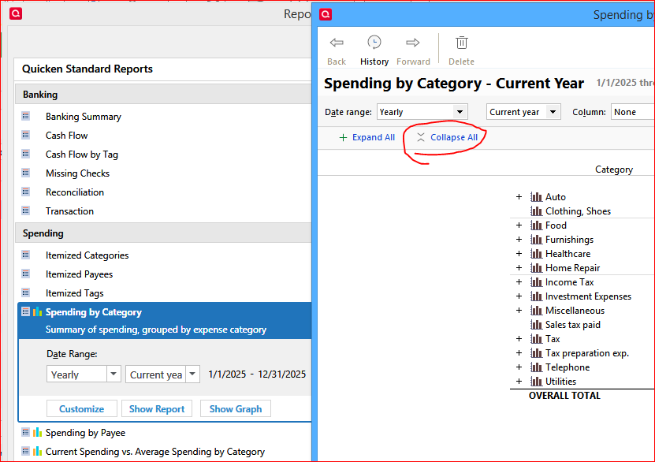
Task: Expand the Investment Expenses category row
Action: pos(519,296)
